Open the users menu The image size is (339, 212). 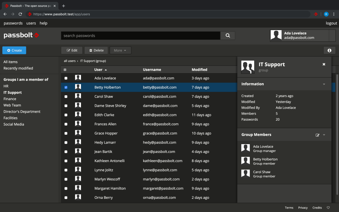[31, 23]
